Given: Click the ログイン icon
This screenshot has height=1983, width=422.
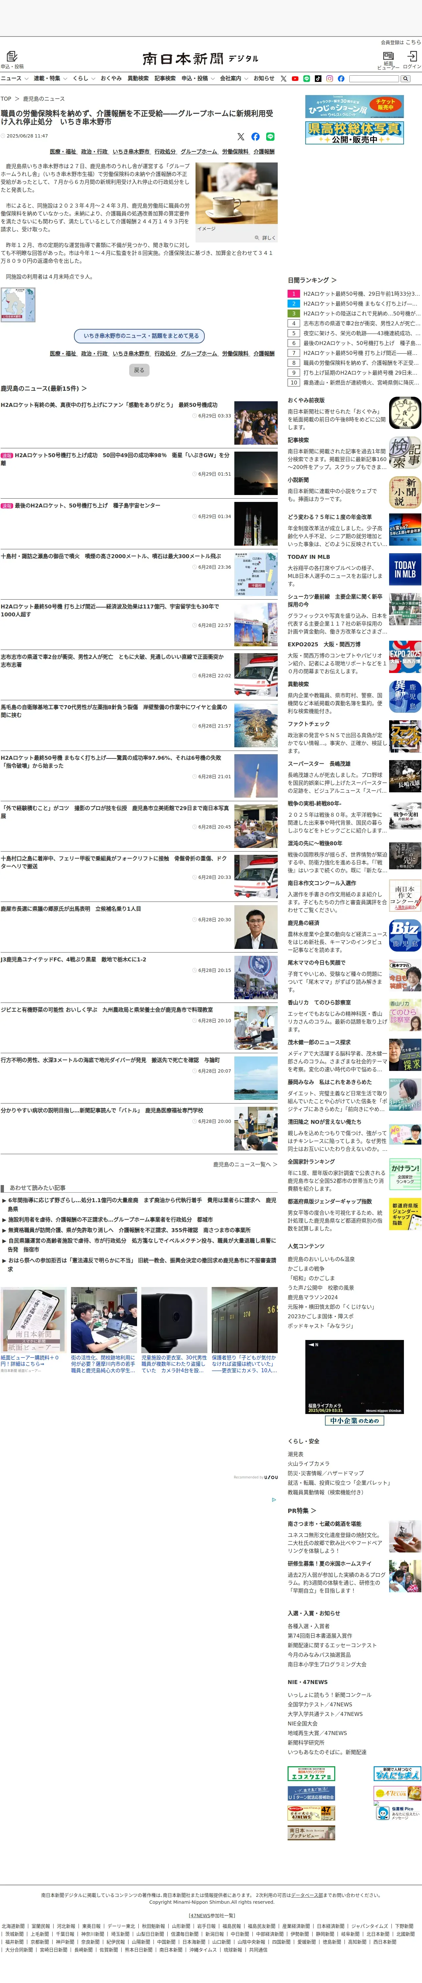Looking at the screenshot, I should [412, 56].
